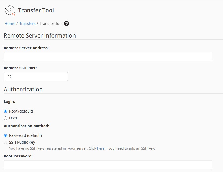This screenshot has width=223, height=172.
Task: Click the "Remote SSH Port:" label
Action: click(x=20, y=68)
